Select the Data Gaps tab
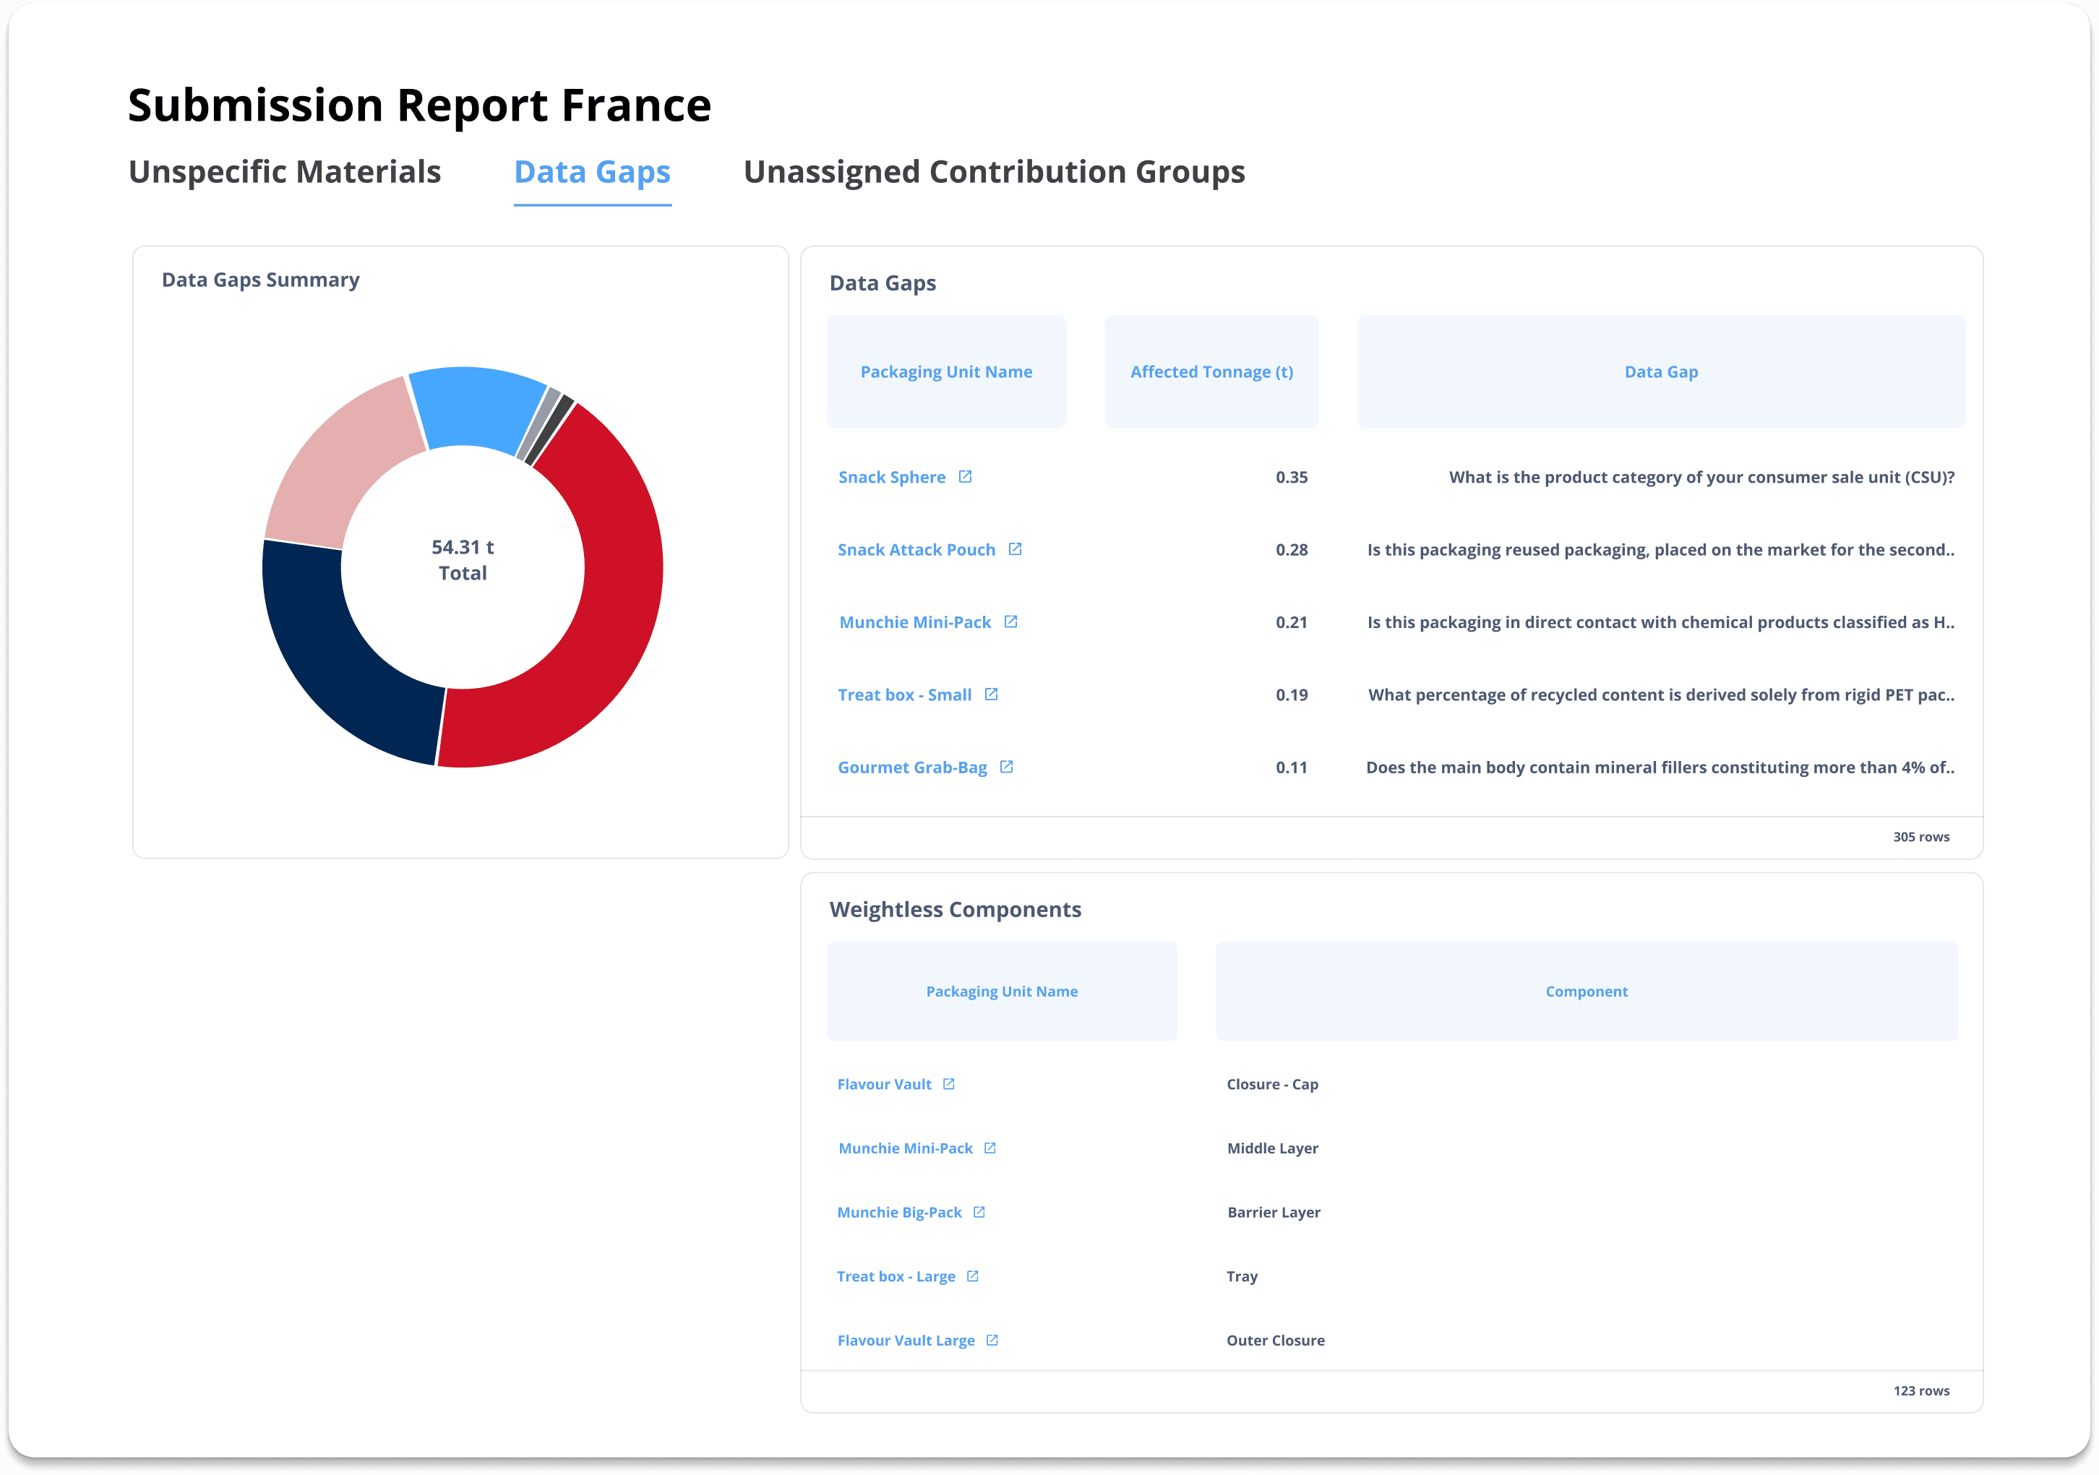This screenshot has height=1475, width=2099. tap(591, 172)
